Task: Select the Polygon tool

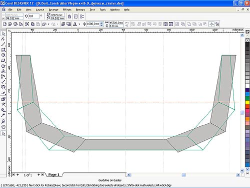Action: pos(3,66)
